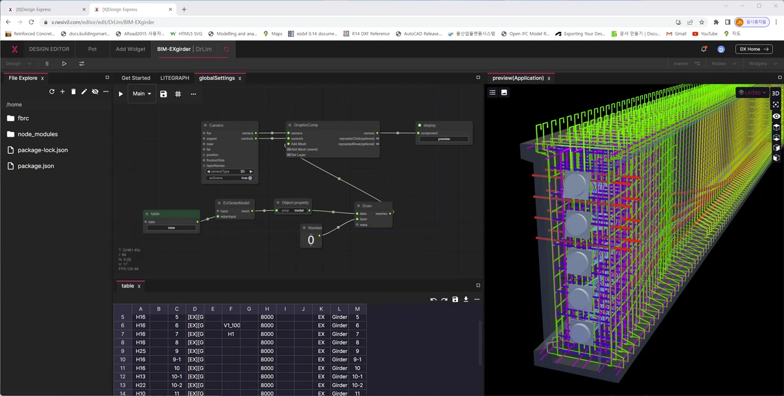
Task: Open the LAYER0 layer dropdown
Action: tap(753, 93)
